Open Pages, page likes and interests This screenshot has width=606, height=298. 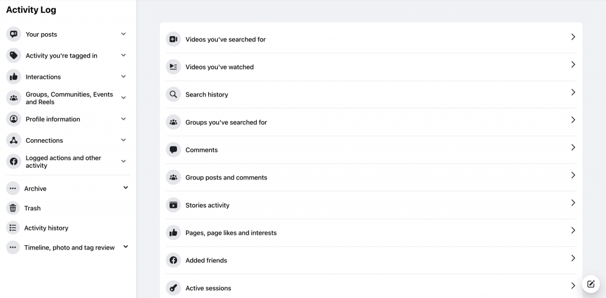click(x=371, y=233)
